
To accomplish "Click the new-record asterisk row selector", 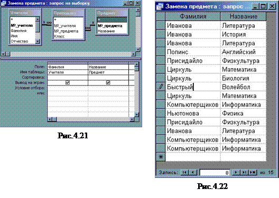I will [161, 157].
